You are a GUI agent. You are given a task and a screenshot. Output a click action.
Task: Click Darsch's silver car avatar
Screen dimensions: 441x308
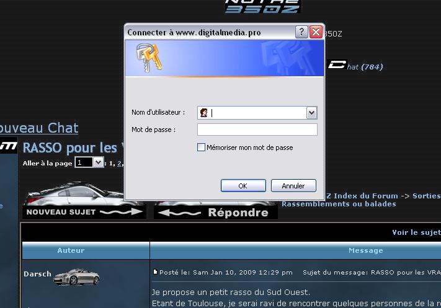click(x=76, y=277)
